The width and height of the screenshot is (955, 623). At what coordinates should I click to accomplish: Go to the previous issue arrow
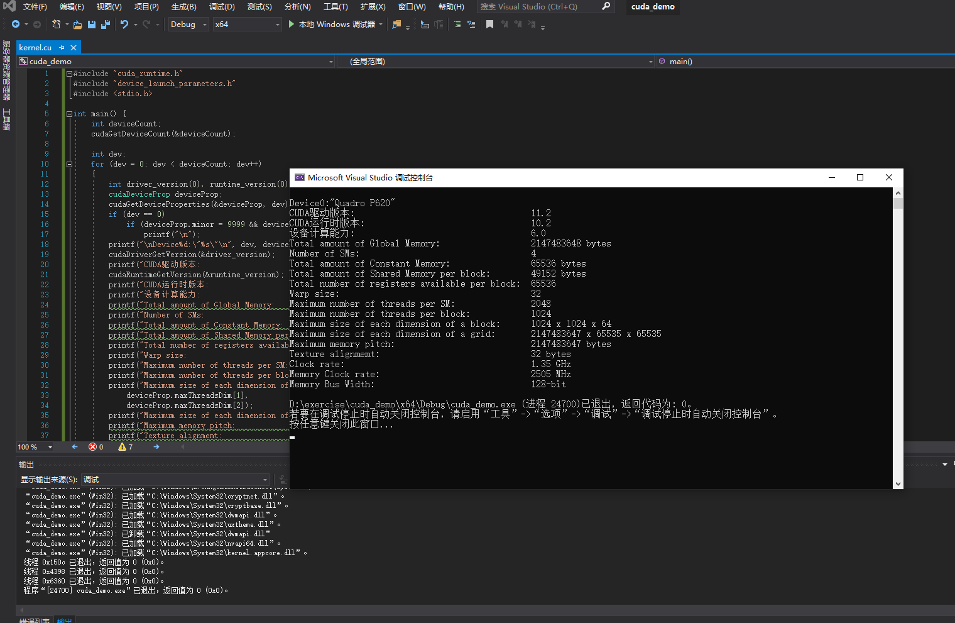coord(75,447)
